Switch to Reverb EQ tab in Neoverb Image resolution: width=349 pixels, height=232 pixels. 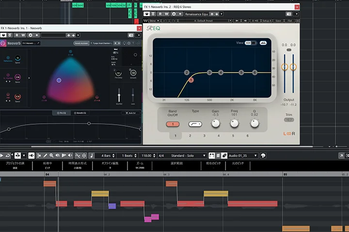click(x=79, y=113)
